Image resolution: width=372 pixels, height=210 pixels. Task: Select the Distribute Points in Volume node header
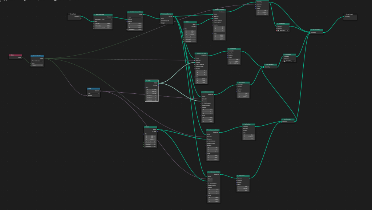coord(136,12)
